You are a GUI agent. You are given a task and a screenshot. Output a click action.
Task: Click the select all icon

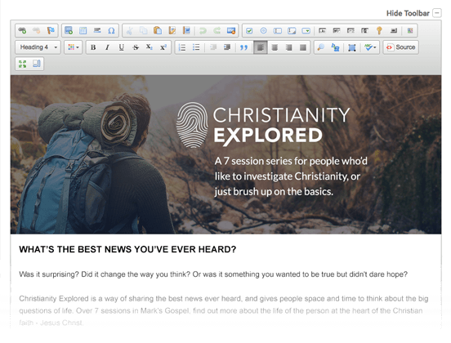[x=352, y=47]
